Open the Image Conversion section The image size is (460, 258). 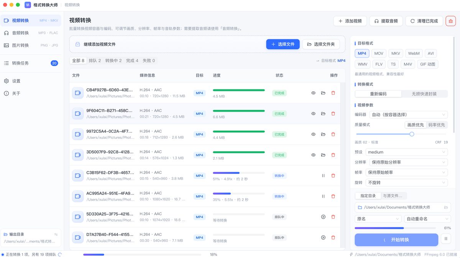coord(31,45)
